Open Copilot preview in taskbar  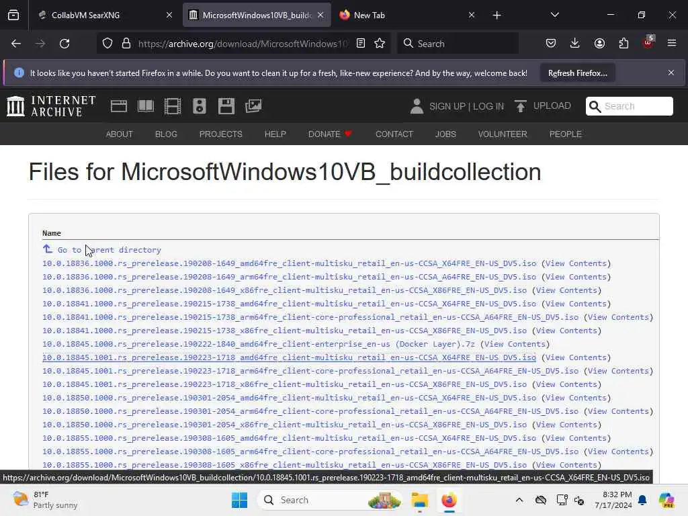tap(666, 500)
